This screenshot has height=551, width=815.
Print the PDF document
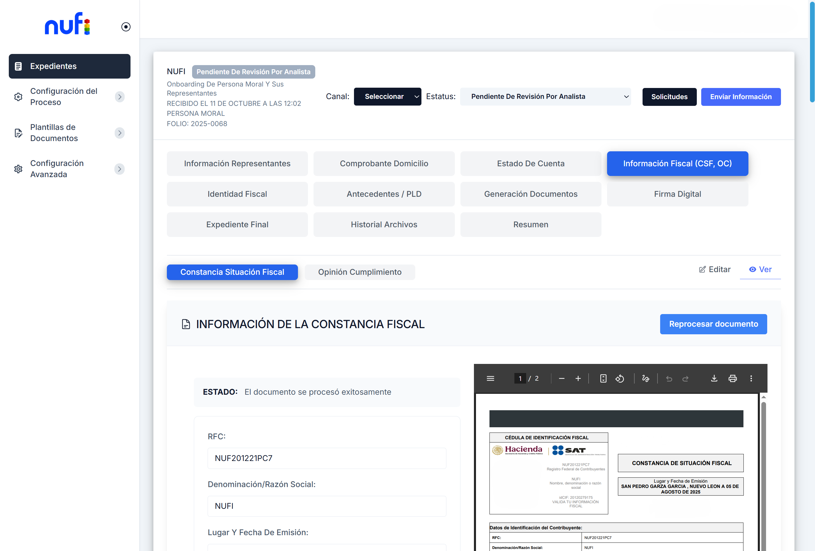click(x=733, y=379)
